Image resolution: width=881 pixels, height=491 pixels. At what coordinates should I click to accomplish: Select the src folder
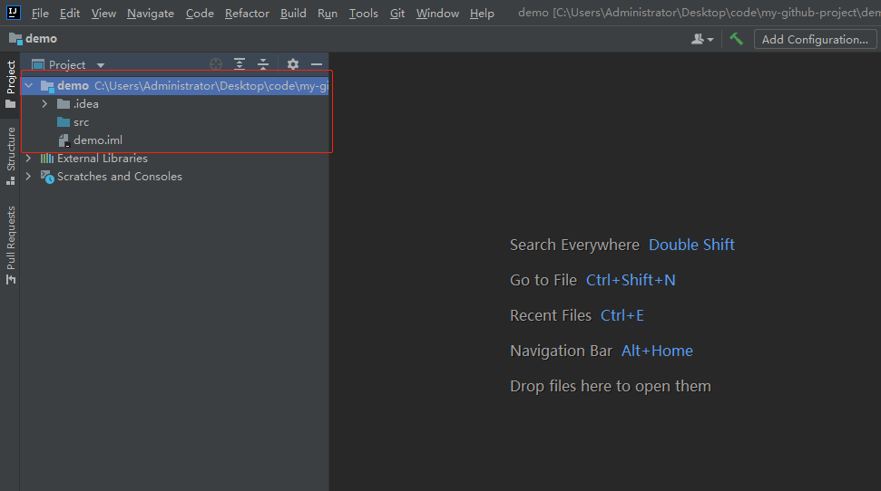click(73, 122)
